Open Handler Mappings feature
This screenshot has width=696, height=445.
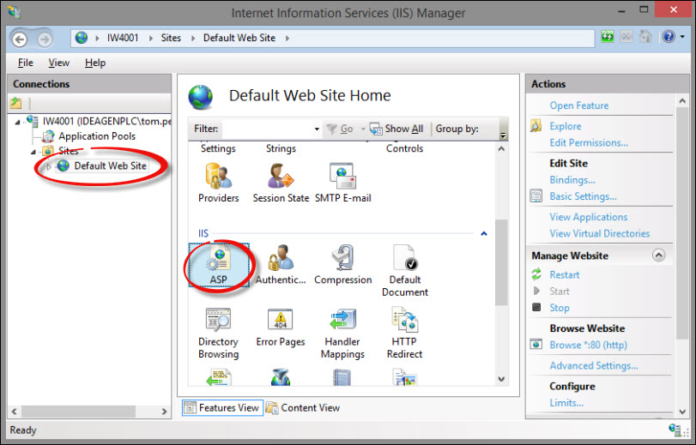[x=342, y=334]
